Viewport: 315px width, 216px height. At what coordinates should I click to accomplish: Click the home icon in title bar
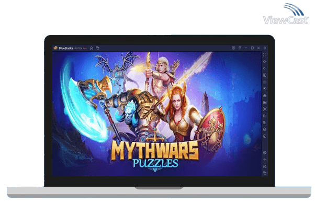point(92,48)
